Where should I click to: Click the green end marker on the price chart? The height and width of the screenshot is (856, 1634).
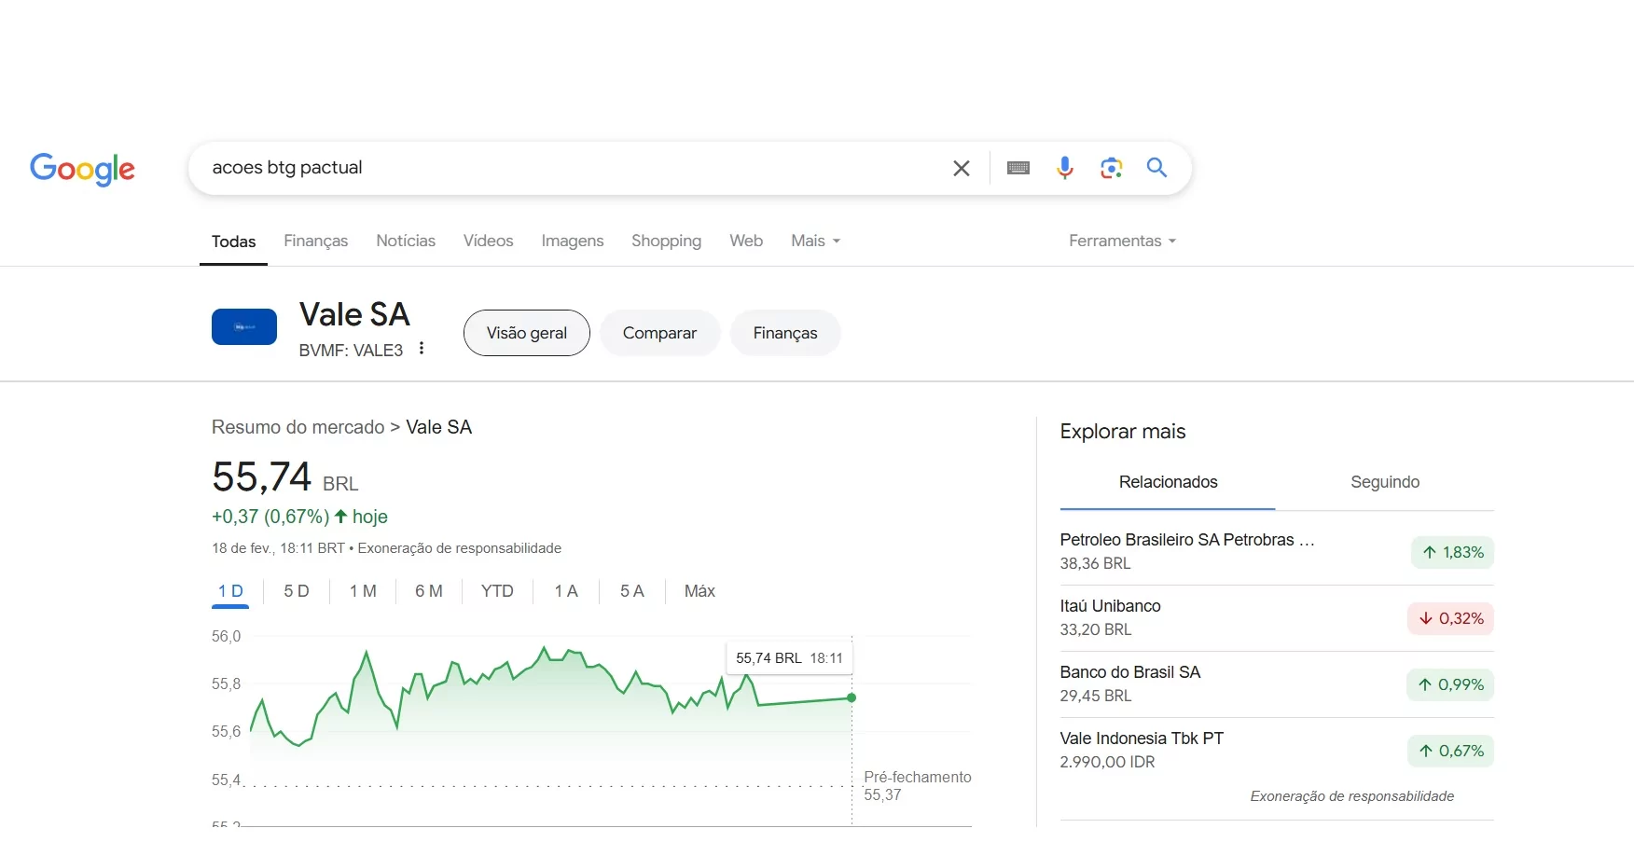pos(852,697)
